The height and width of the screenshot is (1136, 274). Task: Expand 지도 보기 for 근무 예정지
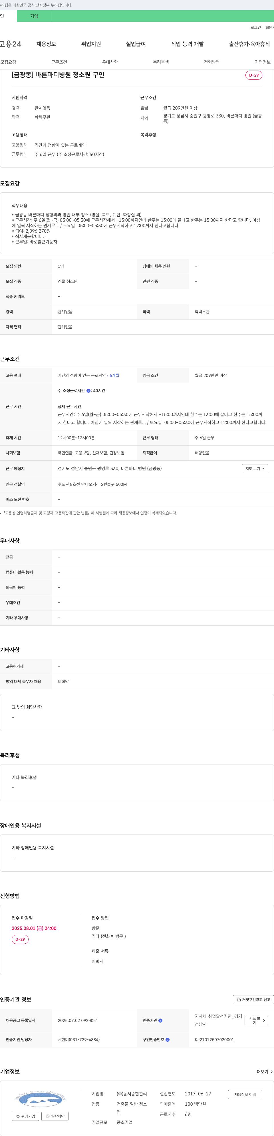click(x=255, y=469)
